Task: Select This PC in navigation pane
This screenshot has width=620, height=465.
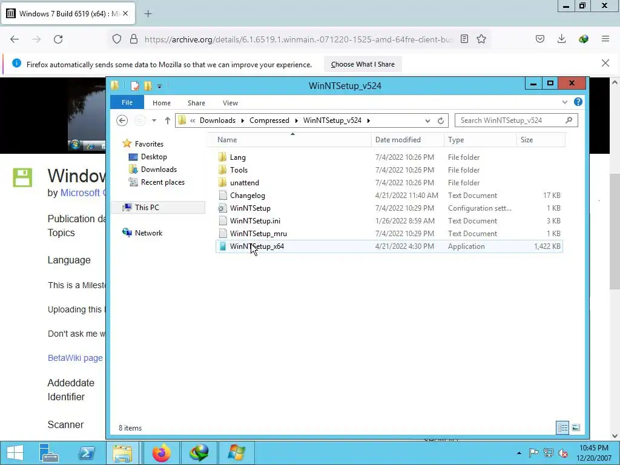Action: (x=158, y=207)
